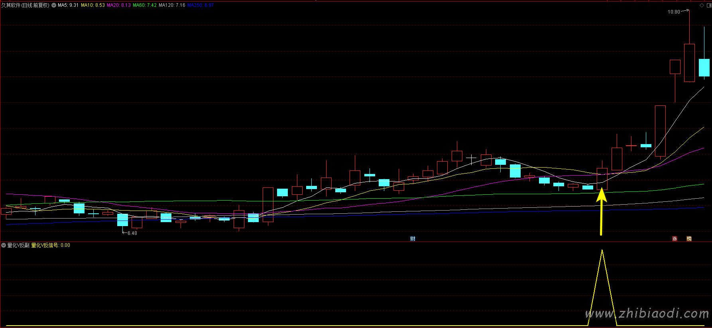This screenshot has height=328, width=712.
Task: Click the diamond icon at top right
Action: pyautogui.click(x=702, y=5)
